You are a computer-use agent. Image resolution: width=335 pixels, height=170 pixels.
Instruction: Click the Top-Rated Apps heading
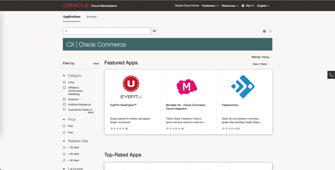pyautogui.click(x=123, y=155)
